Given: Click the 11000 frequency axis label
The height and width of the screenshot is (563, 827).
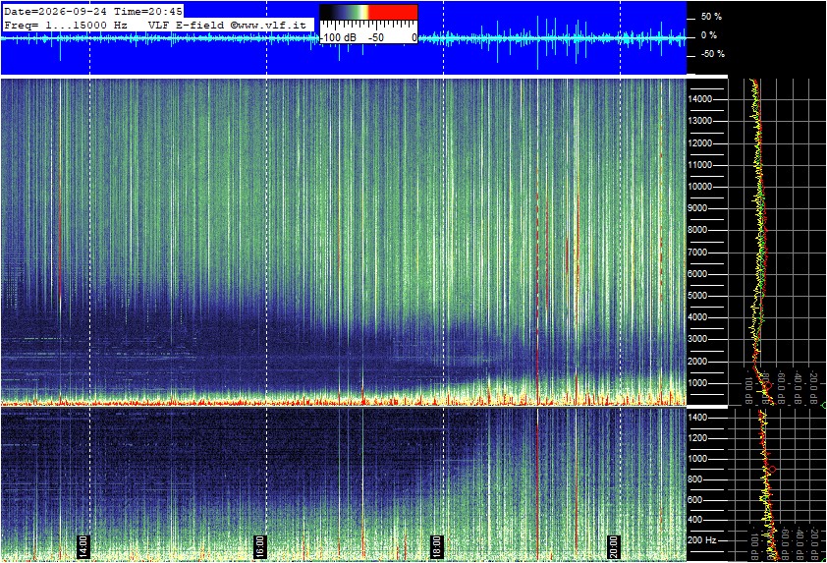Looking at the screenshot, I should (x=700, y=165).
